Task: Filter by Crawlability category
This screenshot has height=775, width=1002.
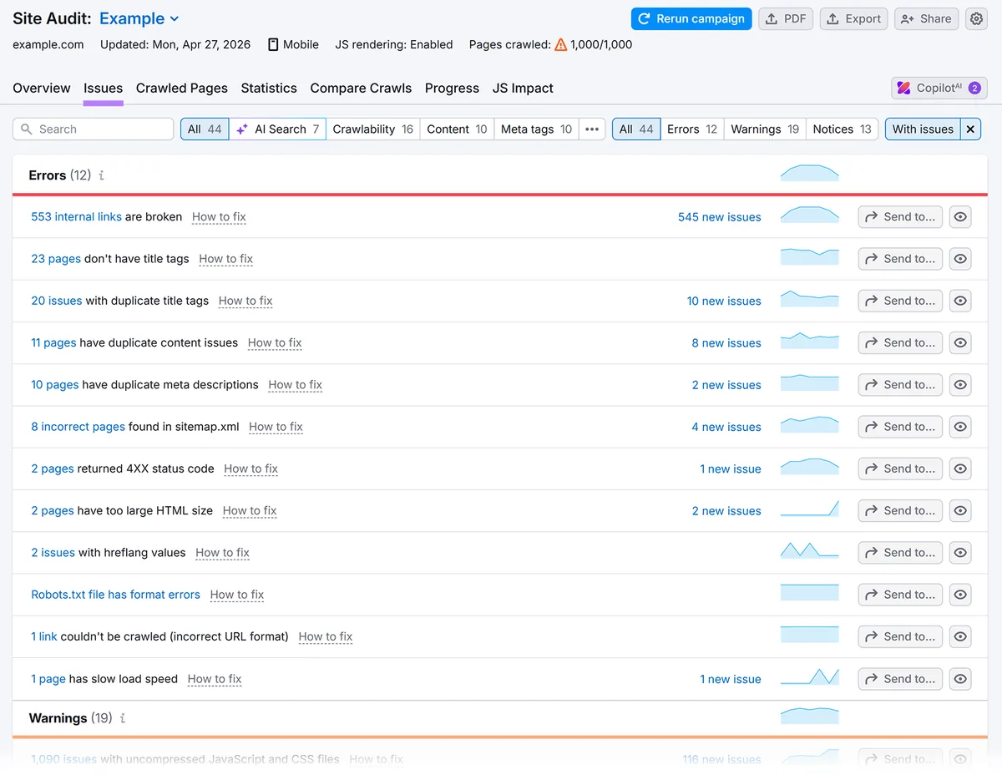Action: (x=372, y=129)
